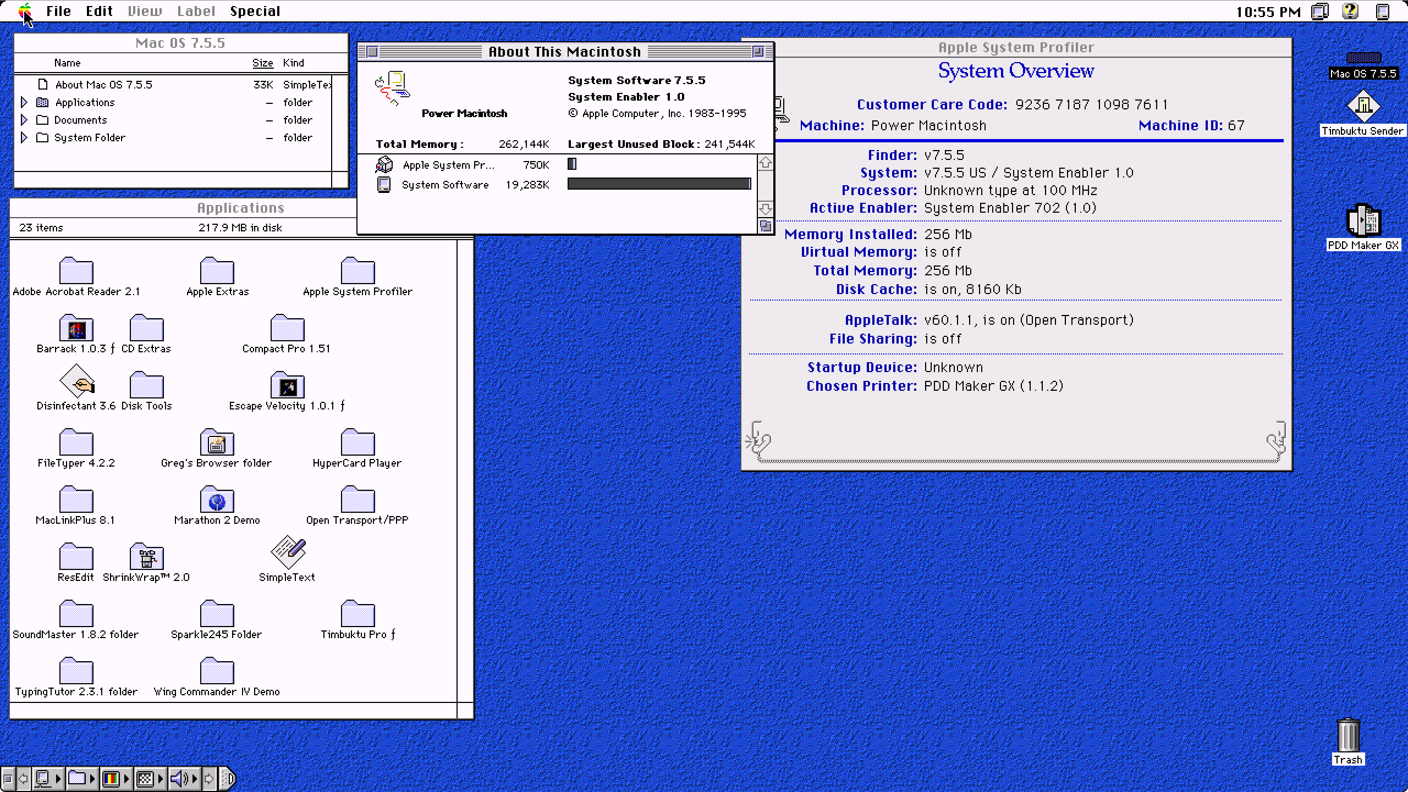Launch Timbuktu Pro application
The width and height of the screenshot is (1408, 792).
357,614
